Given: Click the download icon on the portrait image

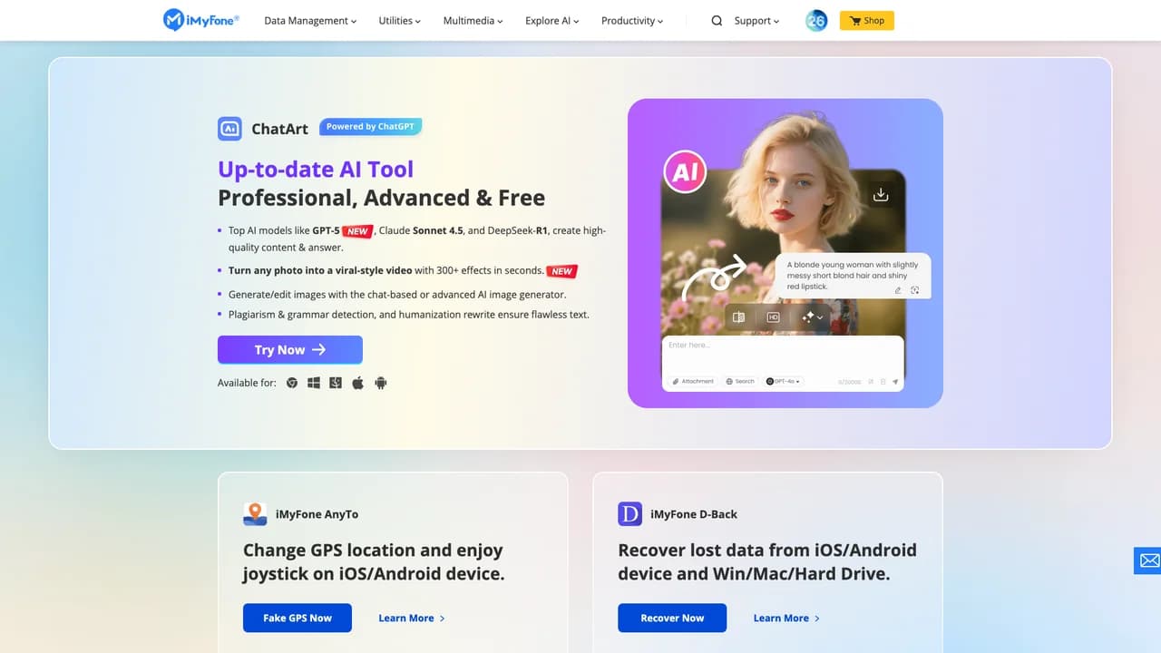Looking at the screenshot, I should tap(880, 194).
